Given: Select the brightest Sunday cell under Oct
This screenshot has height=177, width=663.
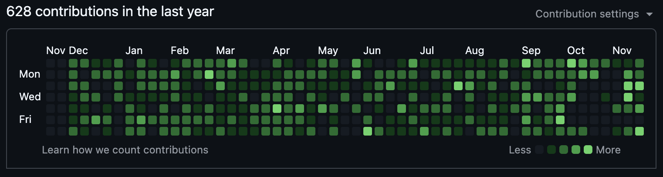Looking at the screenshot, I should [x=572, y=63].
